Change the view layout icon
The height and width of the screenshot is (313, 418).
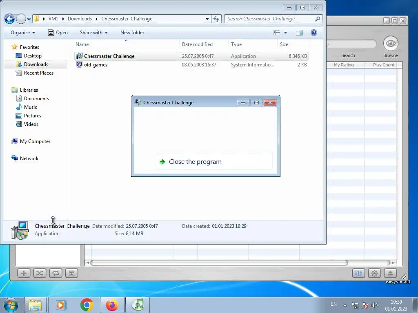(x=277, y=33)
